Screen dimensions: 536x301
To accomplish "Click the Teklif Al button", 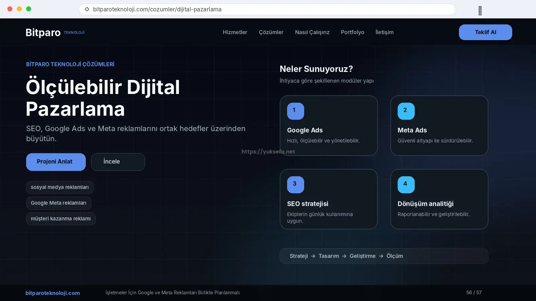I will 485,32.
